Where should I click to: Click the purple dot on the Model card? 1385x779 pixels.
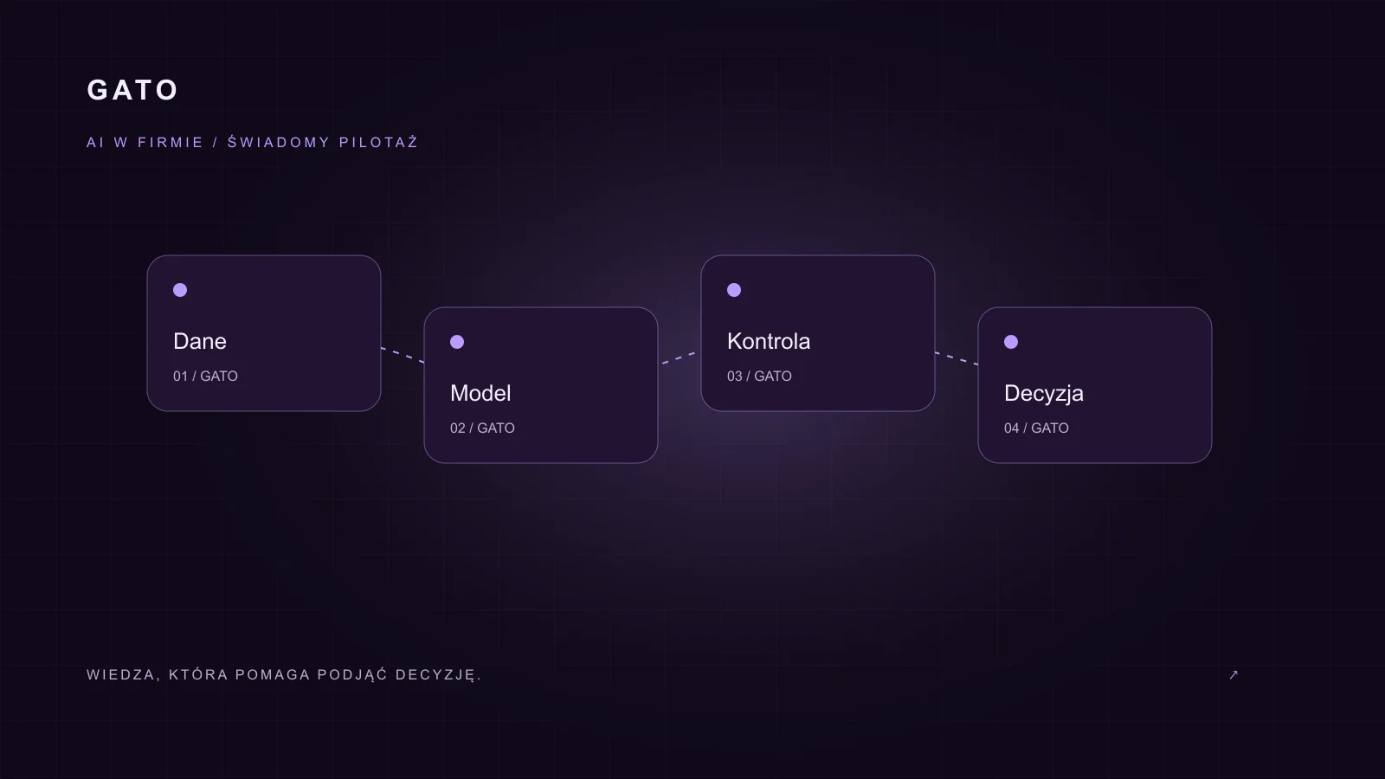pyautogui.click(x=457, y=342)
